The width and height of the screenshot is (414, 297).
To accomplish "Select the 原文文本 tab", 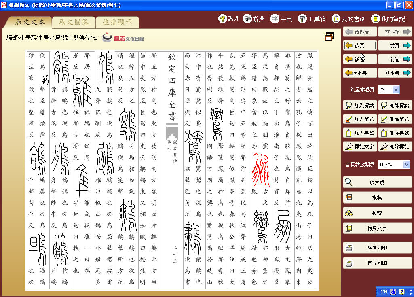I will tap(30, 22).
